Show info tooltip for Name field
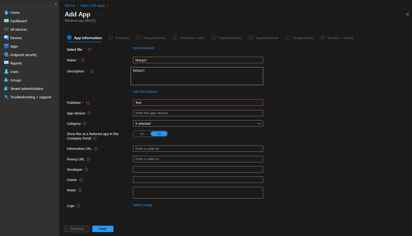Image resolution: width=412 pixels, height=236 pixels. (x=83, y=60)
